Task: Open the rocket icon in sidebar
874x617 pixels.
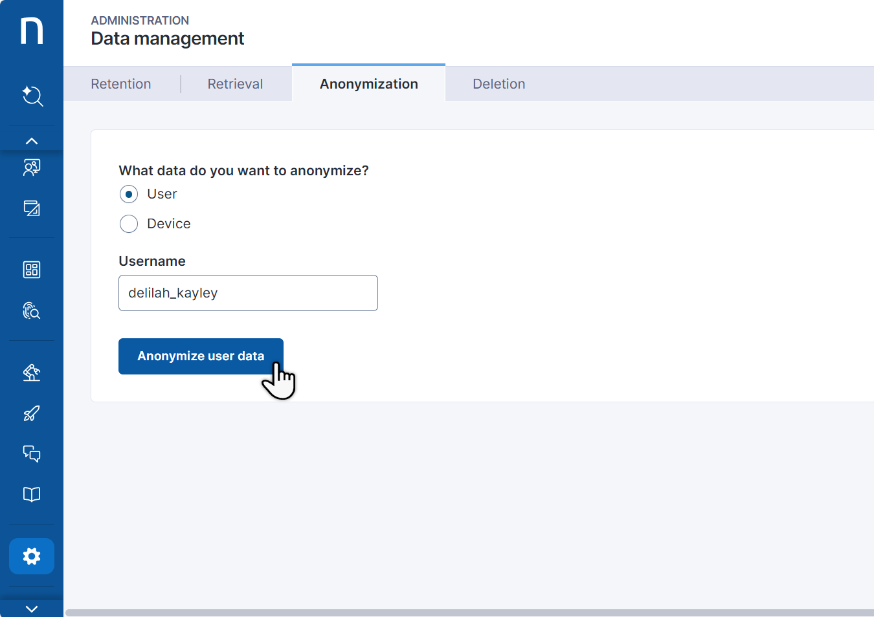Action: 32,413
